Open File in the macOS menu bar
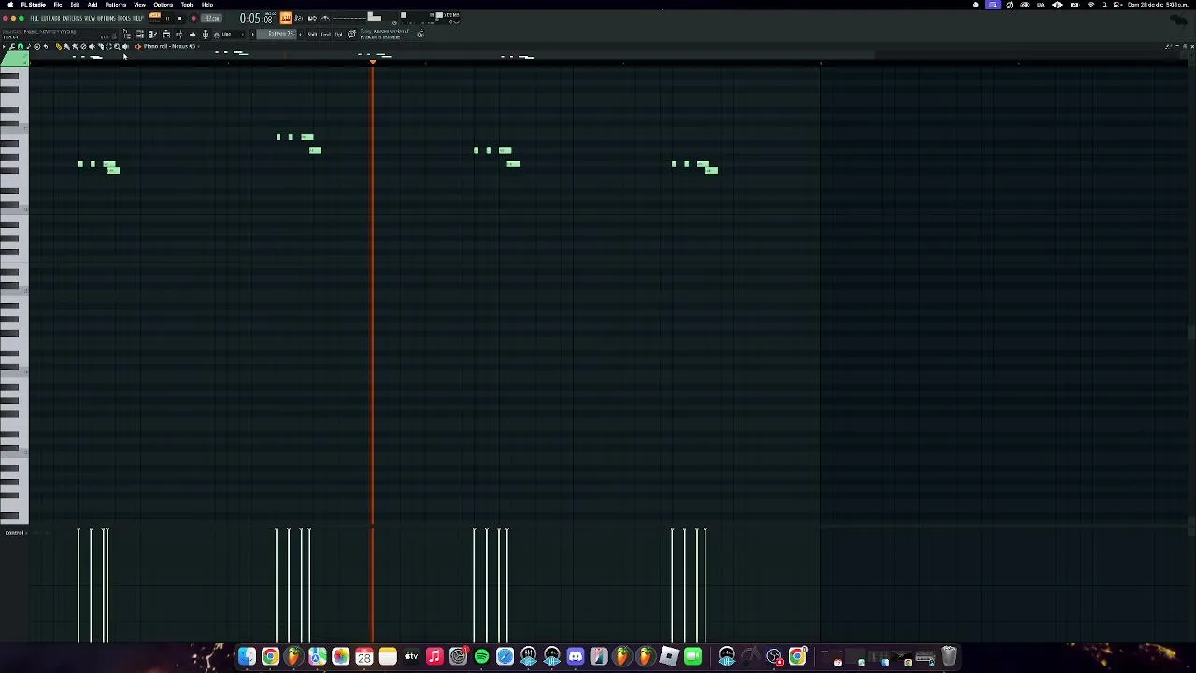The image size is (1196, 673). (57, 5)
